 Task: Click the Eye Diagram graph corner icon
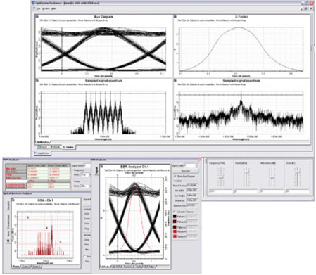tap(37, 16)
